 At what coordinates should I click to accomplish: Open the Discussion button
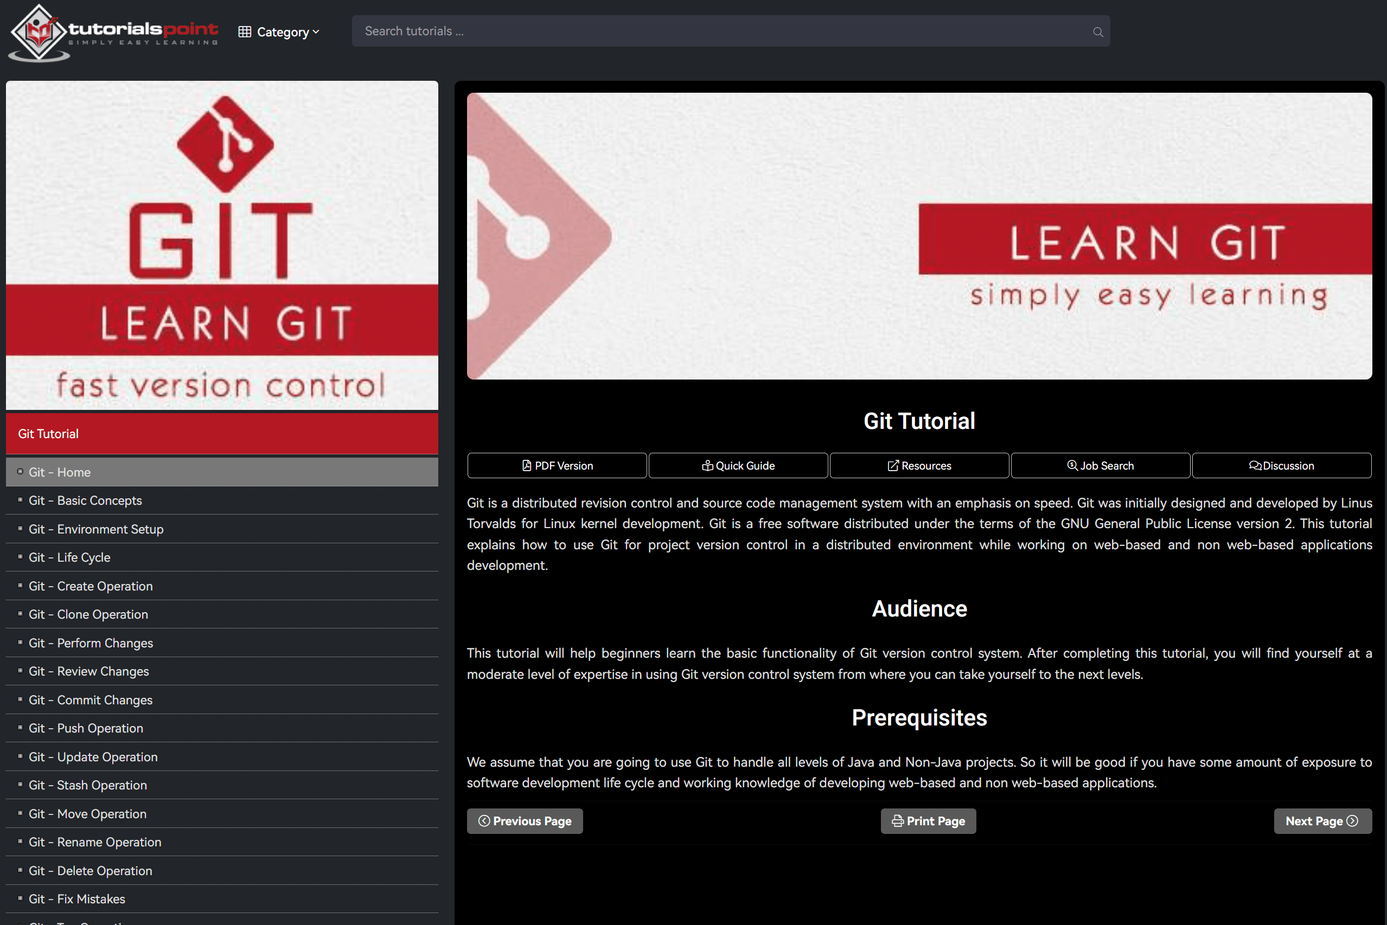click(x=1281, y=465)
